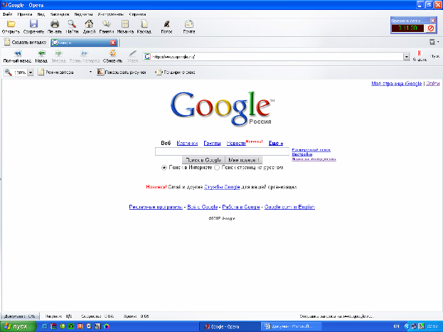
Task: Click the Открыть folder icon
Action: tap(11, 24)
